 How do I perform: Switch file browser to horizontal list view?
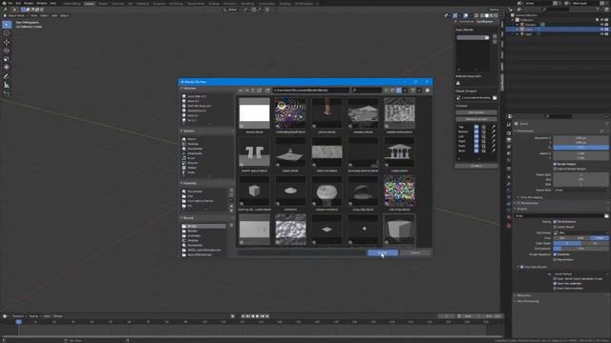pos(392,91)
